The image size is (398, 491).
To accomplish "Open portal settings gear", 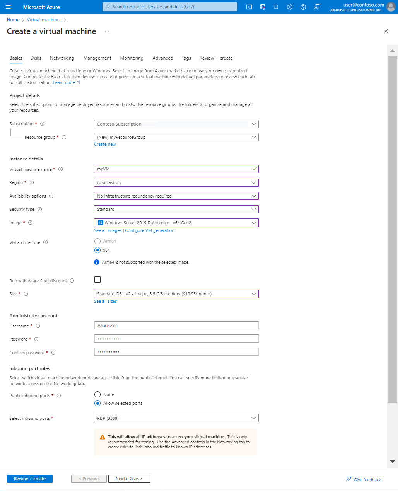I will (x=290, y=7).
